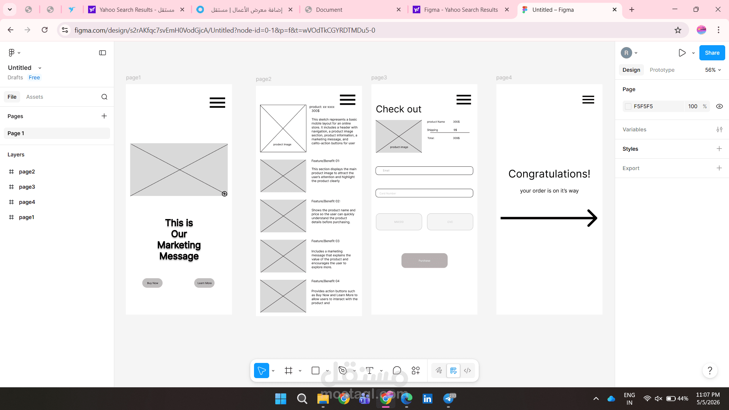Image resolution: width=729 pixels, height=410 pixels.
Task: Add an export setting plus icon
Action: point(719,168)
